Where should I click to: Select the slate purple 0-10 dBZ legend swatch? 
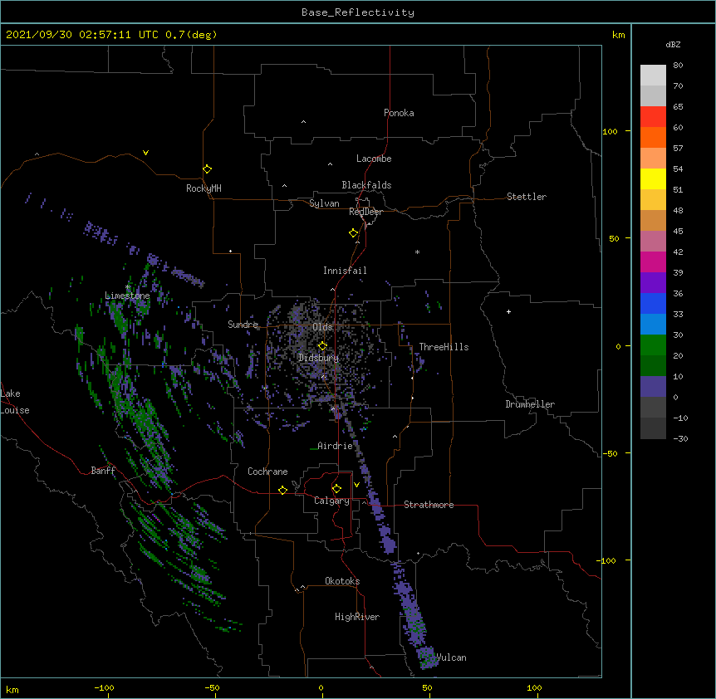[653, 387]
